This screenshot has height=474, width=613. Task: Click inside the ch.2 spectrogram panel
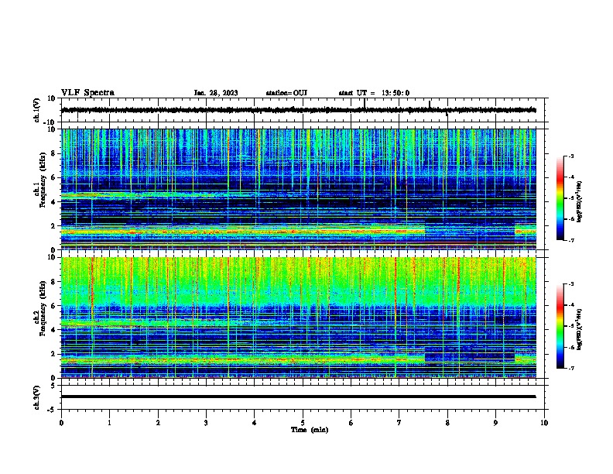click(298, 318)
